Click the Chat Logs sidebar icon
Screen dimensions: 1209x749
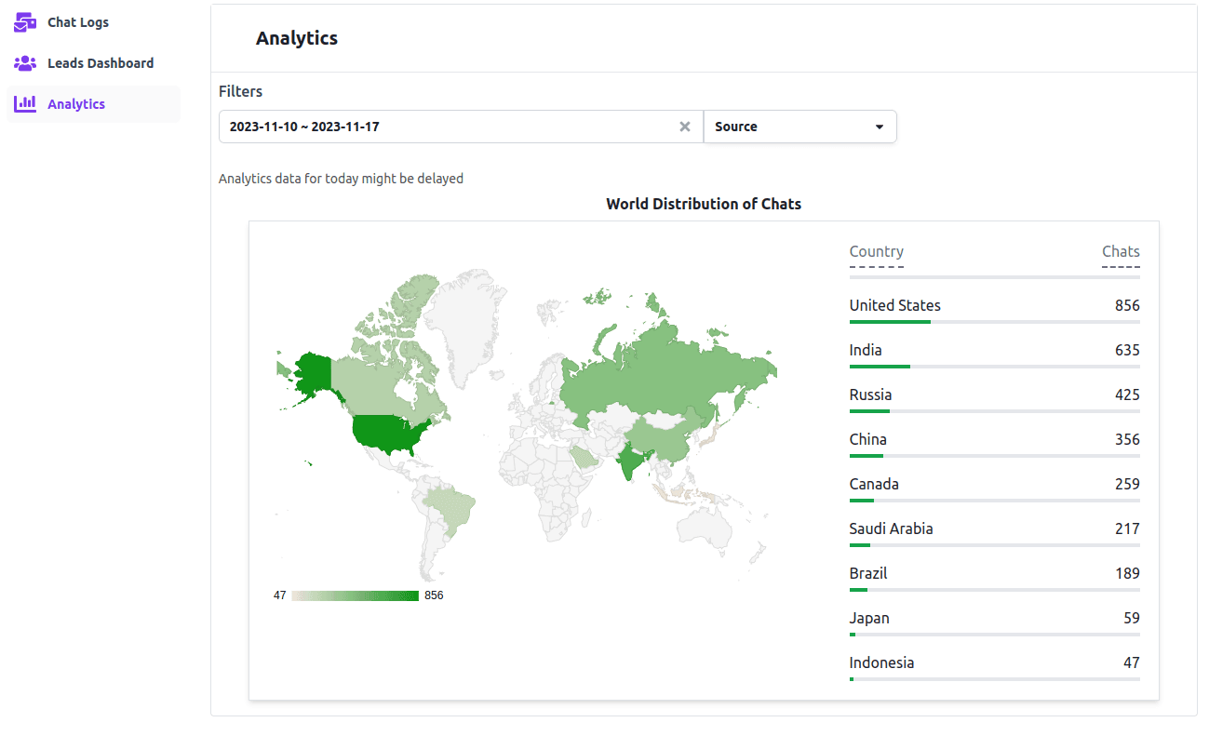coord(25,21)
